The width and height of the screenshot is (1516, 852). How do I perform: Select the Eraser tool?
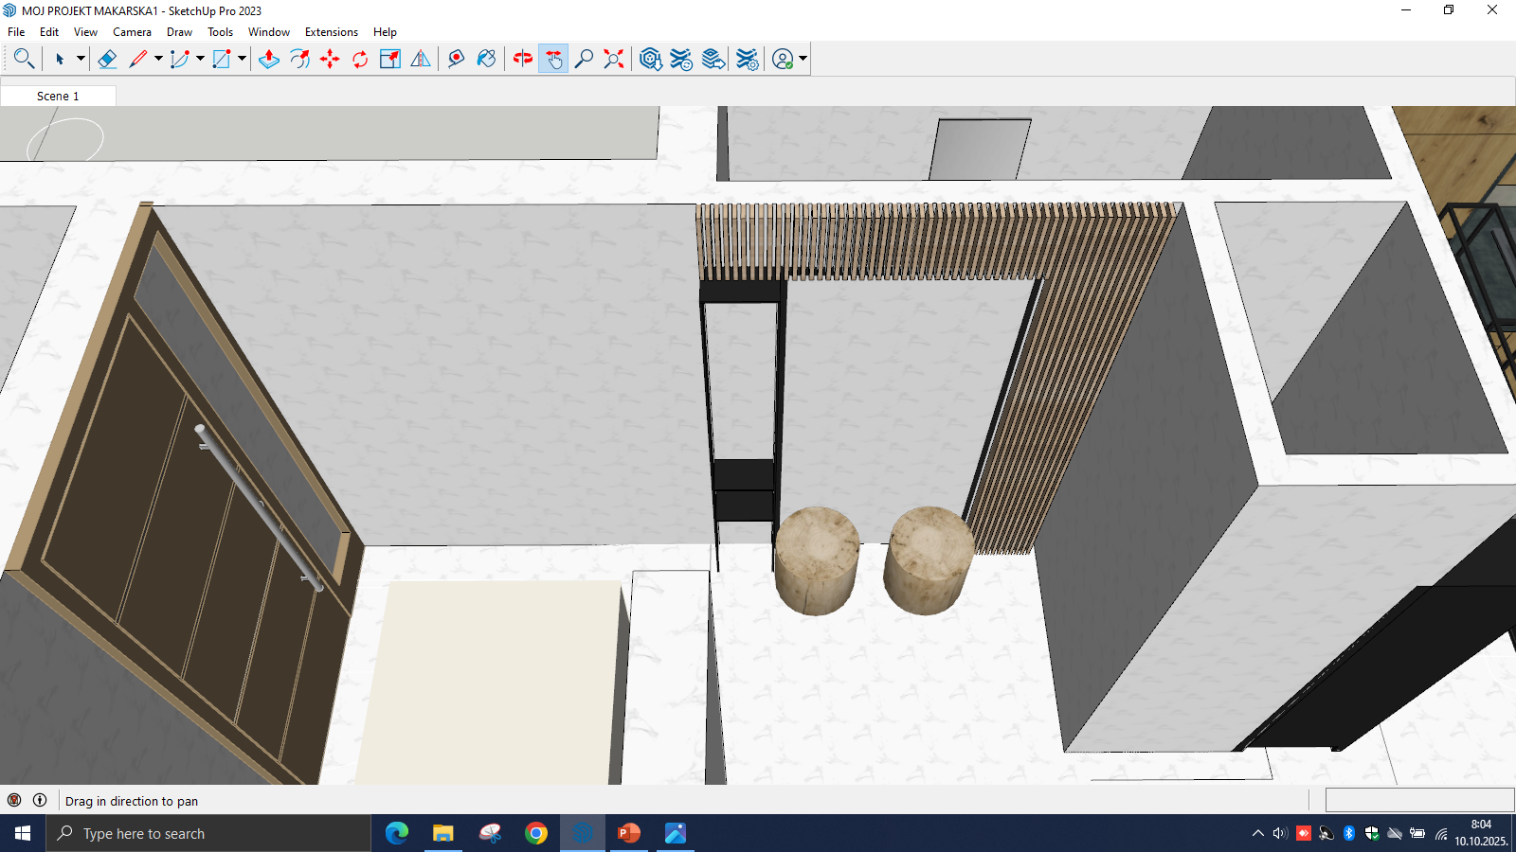[107, 59]
